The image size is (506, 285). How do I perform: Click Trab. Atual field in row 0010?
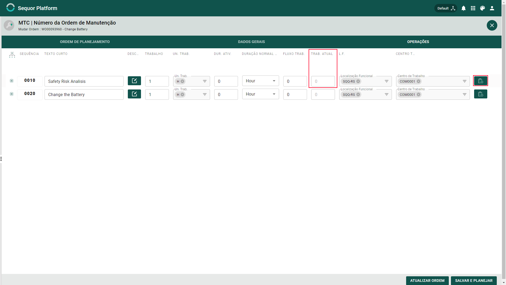pos(323,81)
